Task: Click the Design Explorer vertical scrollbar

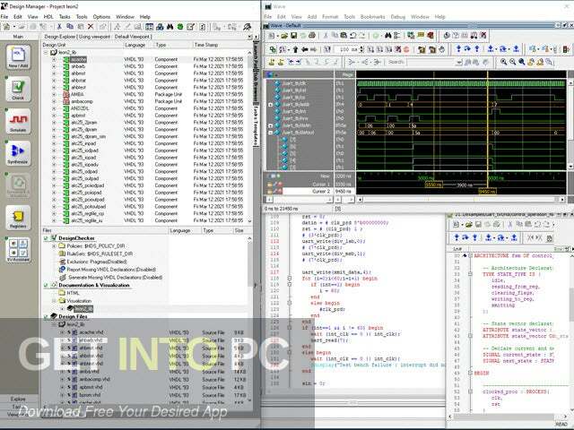Action: 249,136
